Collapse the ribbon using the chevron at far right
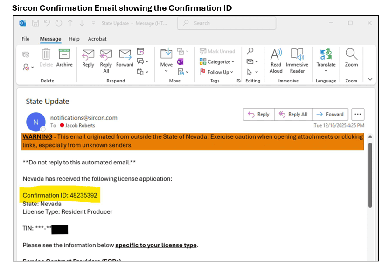 (370, 80)
